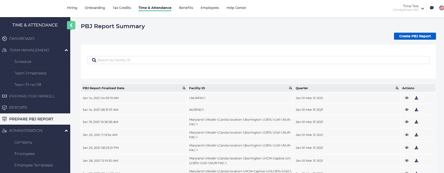
Task: View the Jan 20 11:13:54 AM report with eye icon
Action: pos(407,135)
